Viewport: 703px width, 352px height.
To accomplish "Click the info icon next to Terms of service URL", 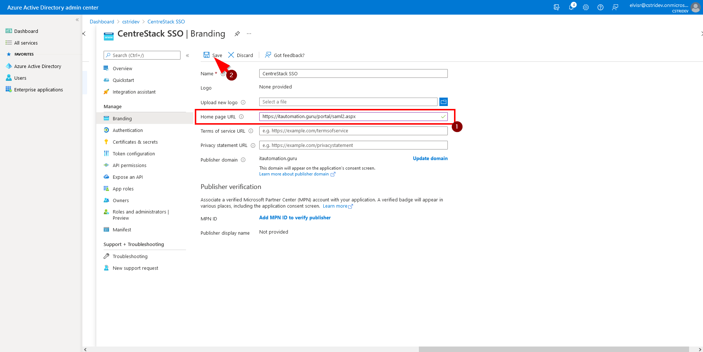I will click(x=251, y=131).
